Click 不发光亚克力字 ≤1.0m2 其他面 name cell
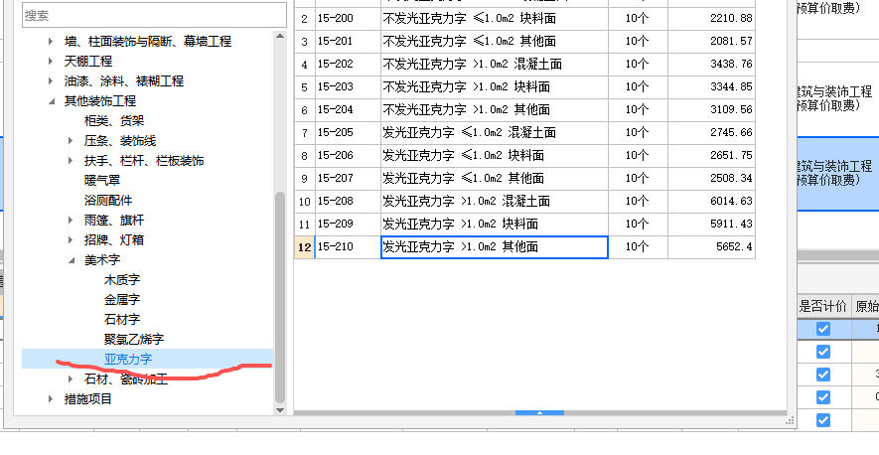The image size is (879, 455). pyautogui.click(x=495, y=41)
